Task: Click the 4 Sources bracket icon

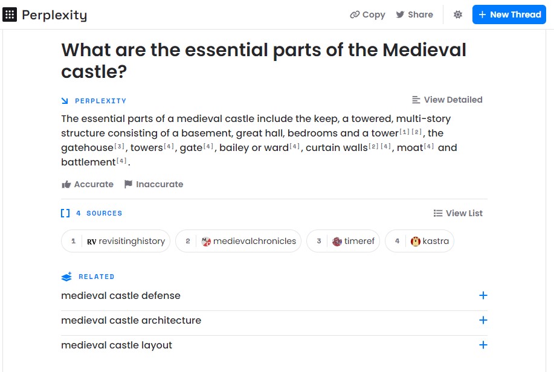Action: pyautogui.click(x=65, y=213)
